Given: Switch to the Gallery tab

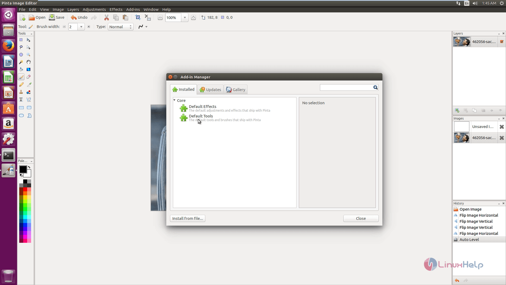Looking at the screenshot, I should point(236,89).
